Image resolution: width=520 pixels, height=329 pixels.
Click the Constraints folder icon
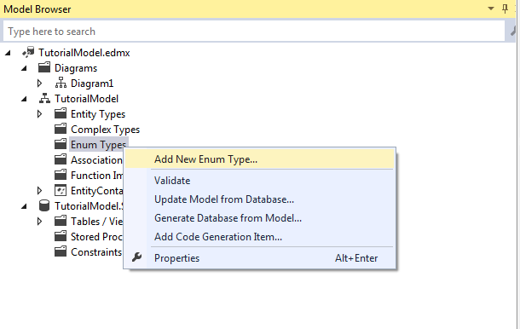pos(61,251)
